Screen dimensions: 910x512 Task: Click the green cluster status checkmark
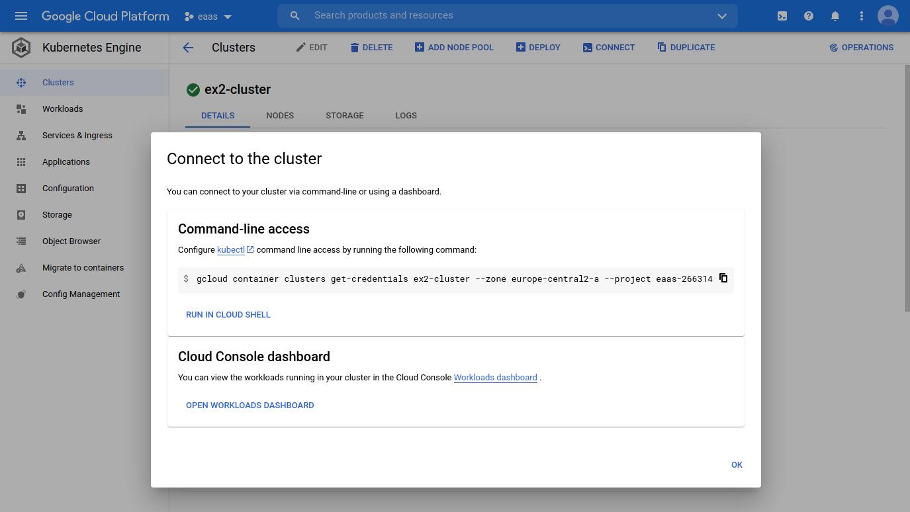(193, 90)
